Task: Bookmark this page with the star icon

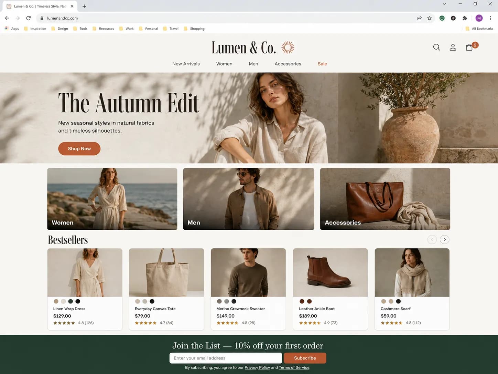Action: point(429,18)
